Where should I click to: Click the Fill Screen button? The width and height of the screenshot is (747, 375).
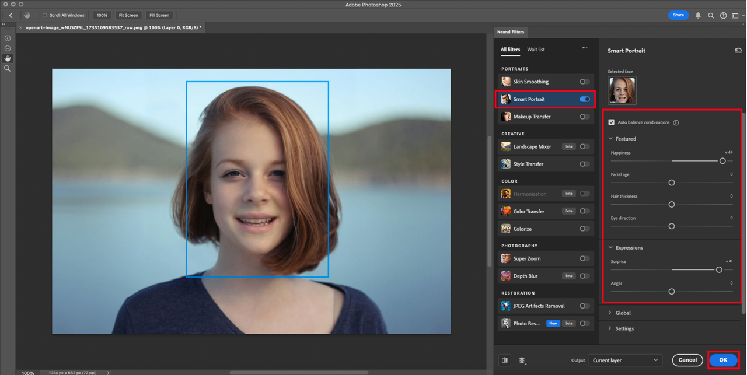click(159, 16)
